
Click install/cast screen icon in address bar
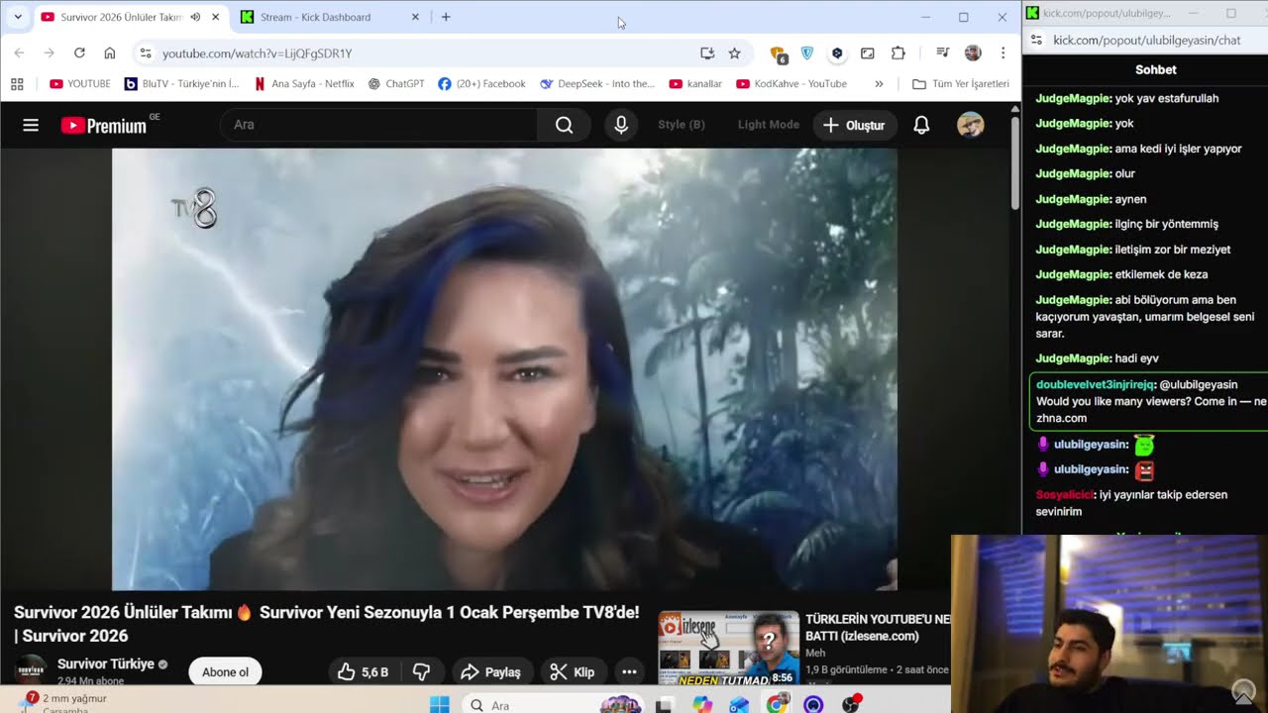pyautogui.click(x=707, y=53)
